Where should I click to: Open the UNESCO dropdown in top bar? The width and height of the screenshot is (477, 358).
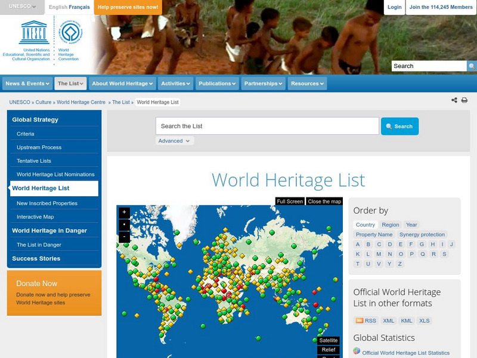pos(22,7)
